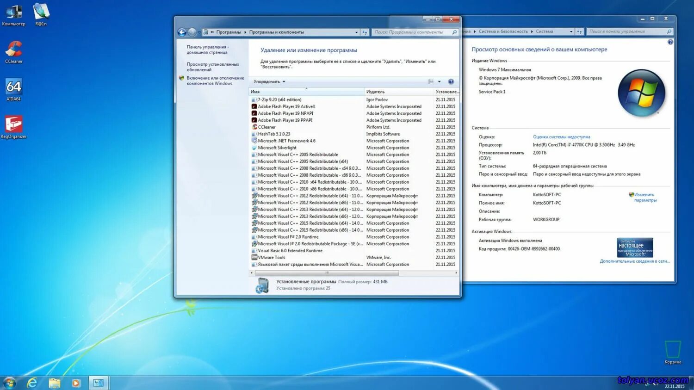The height and width of the screenshot is (390, 694).
Task: Launch Internet Explorer from the taskbar
Action: (32, 383)
